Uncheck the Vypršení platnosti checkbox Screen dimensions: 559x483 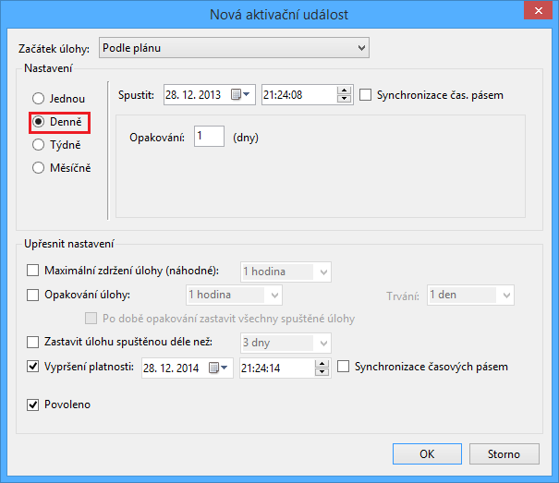(34, 367)
